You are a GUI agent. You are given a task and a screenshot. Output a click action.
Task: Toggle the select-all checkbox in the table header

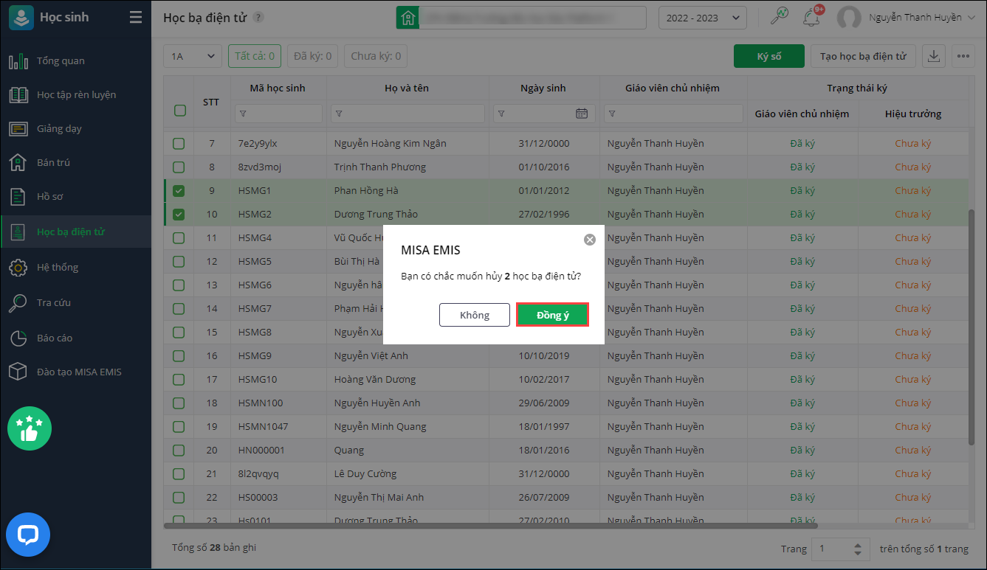click(x=179, y=111)
